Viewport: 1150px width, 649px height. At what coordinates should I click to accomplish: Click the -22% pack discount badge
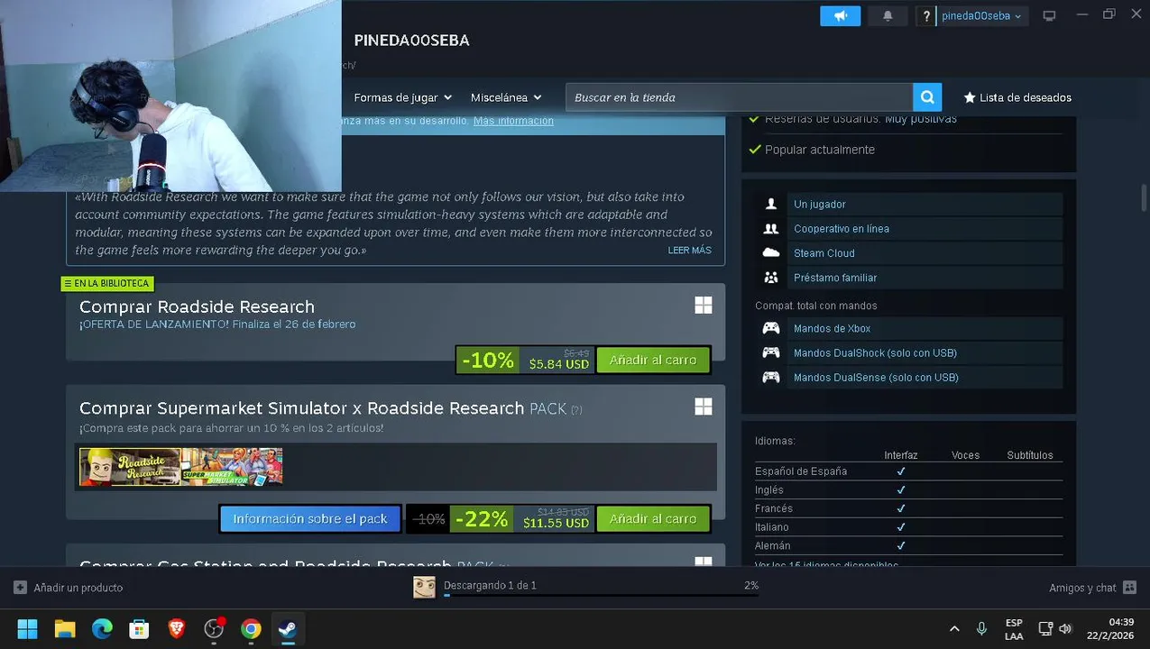point(482,519)
